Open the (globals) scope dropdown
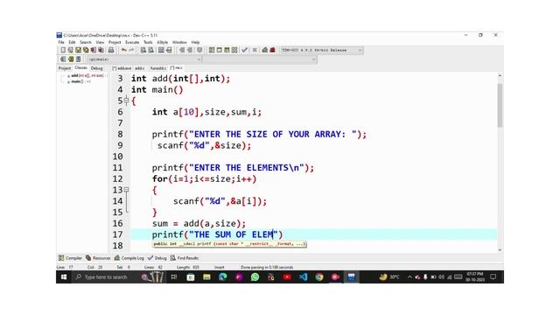The image size is (560, 315). [x=143, y=59]
